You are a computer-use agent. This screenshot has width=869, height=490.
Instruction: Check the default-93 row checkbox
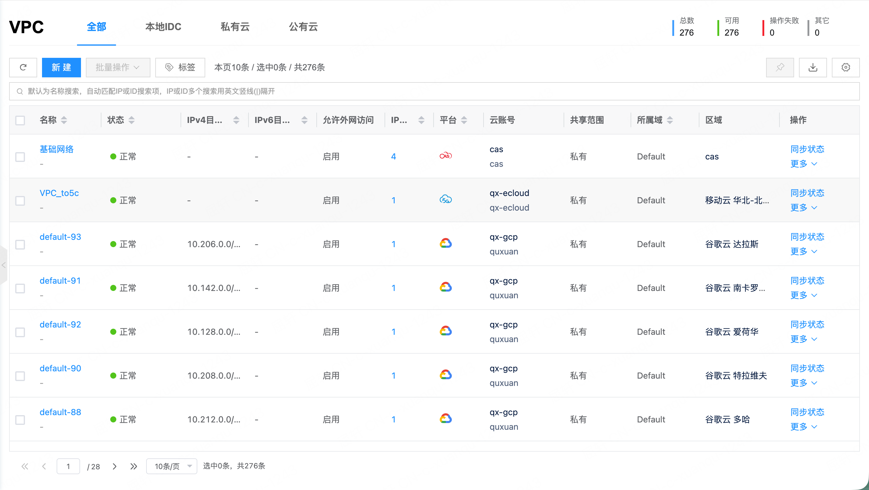pos(20,245)
